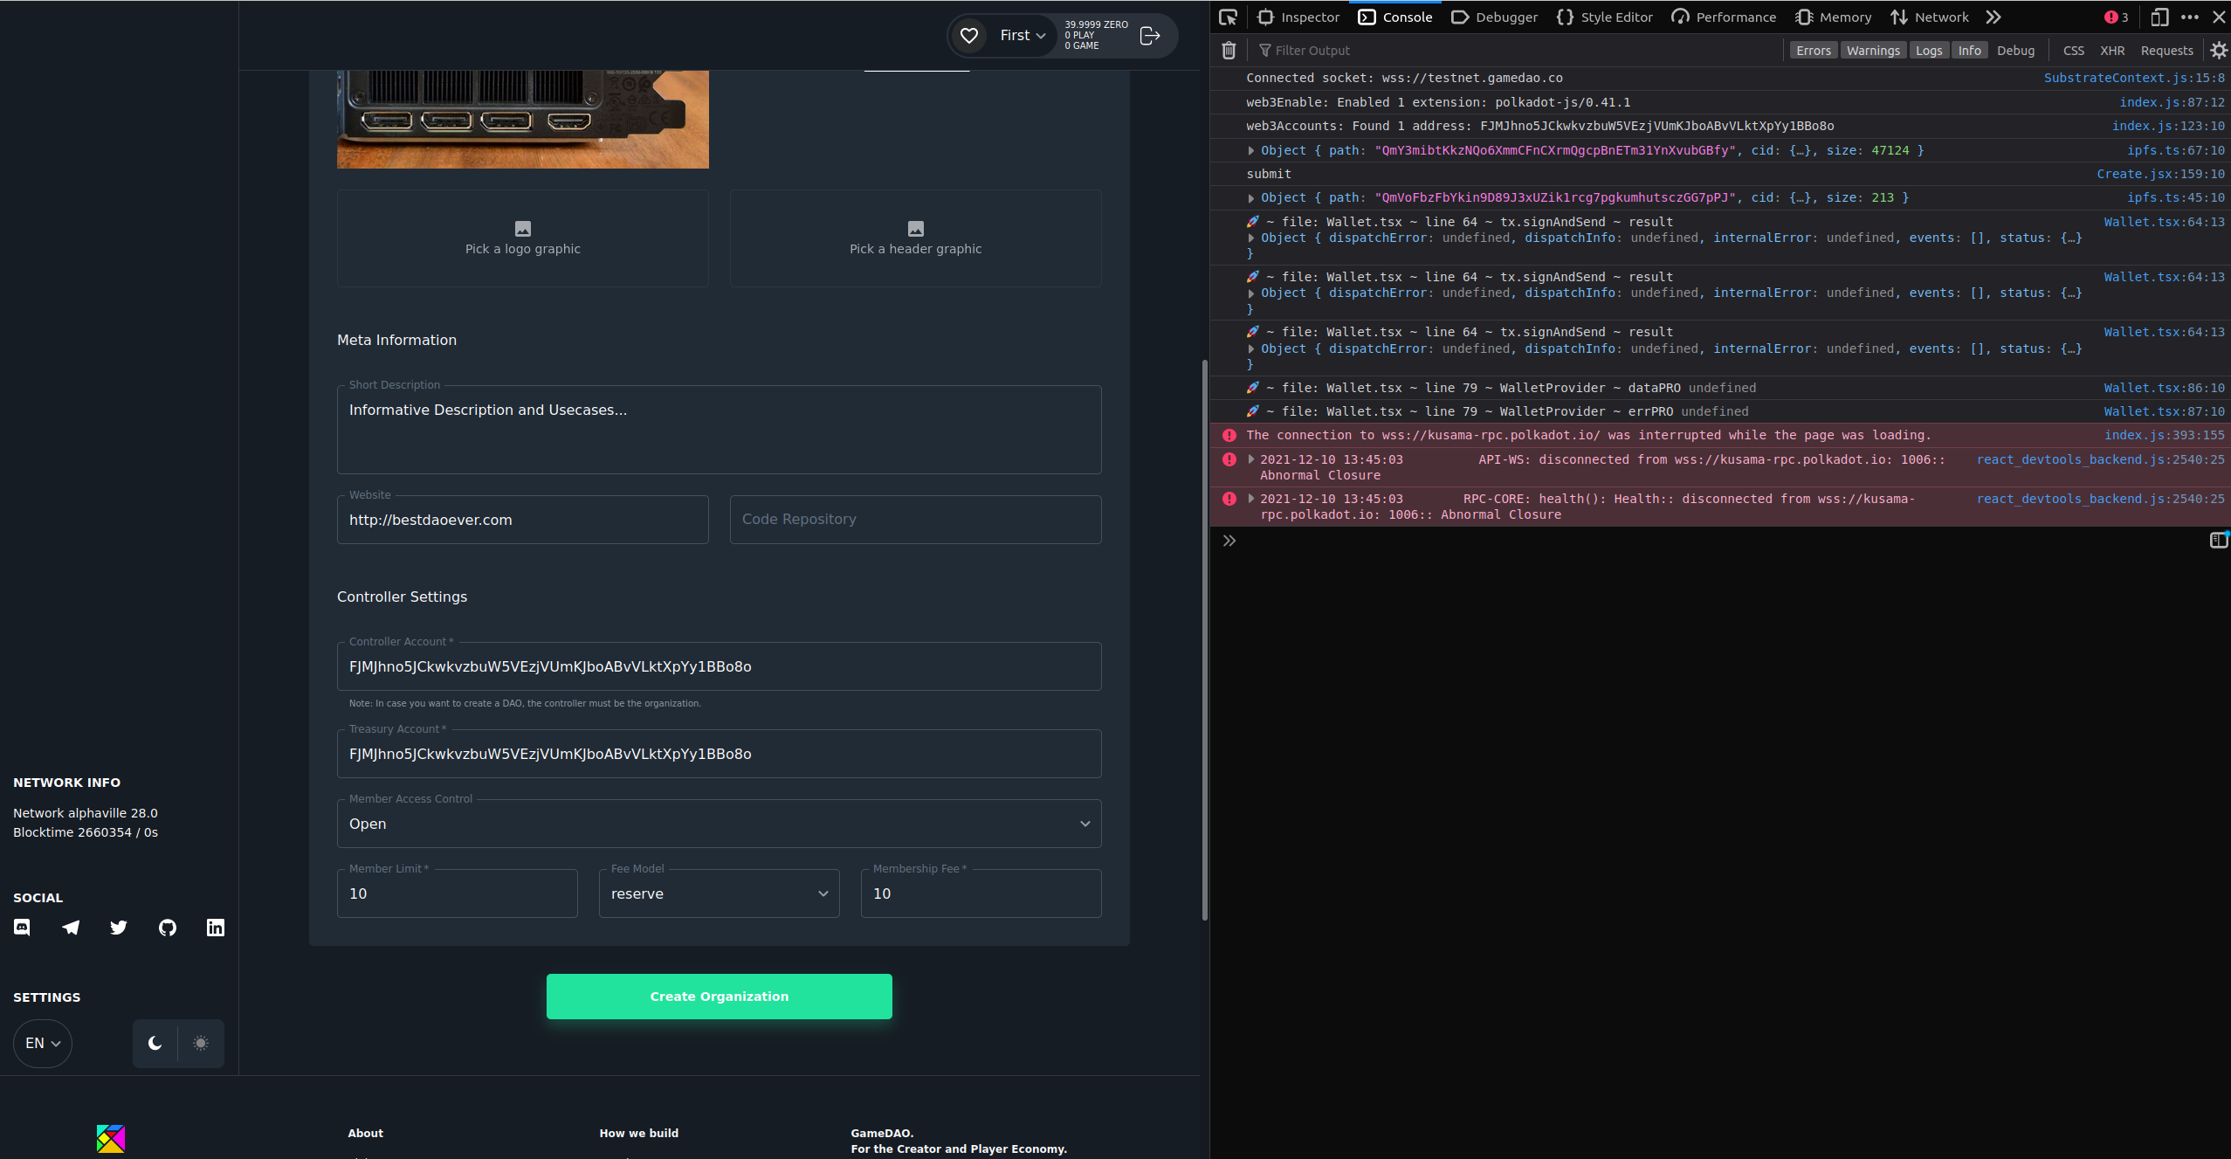Open the GitHub social icon

coord(167,927)
